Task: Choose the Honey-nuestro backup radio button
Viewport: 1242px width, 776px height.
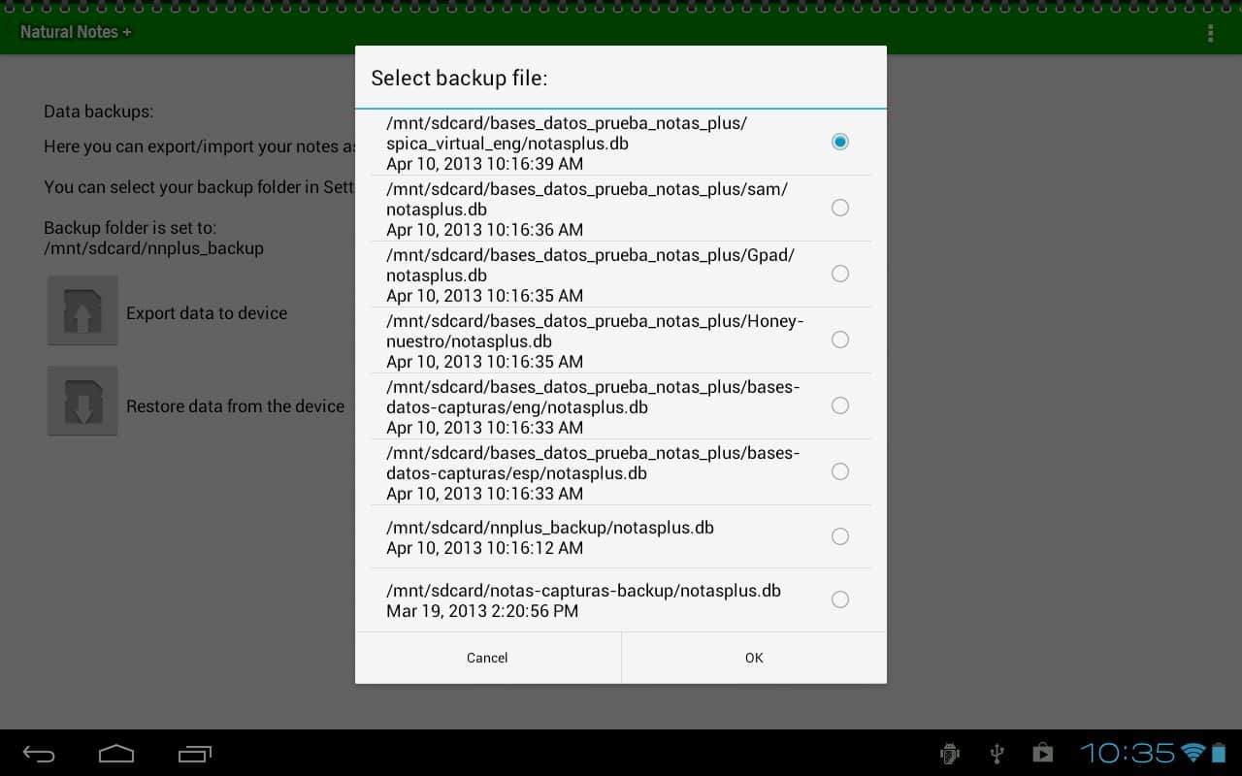Action: [840, 339]
